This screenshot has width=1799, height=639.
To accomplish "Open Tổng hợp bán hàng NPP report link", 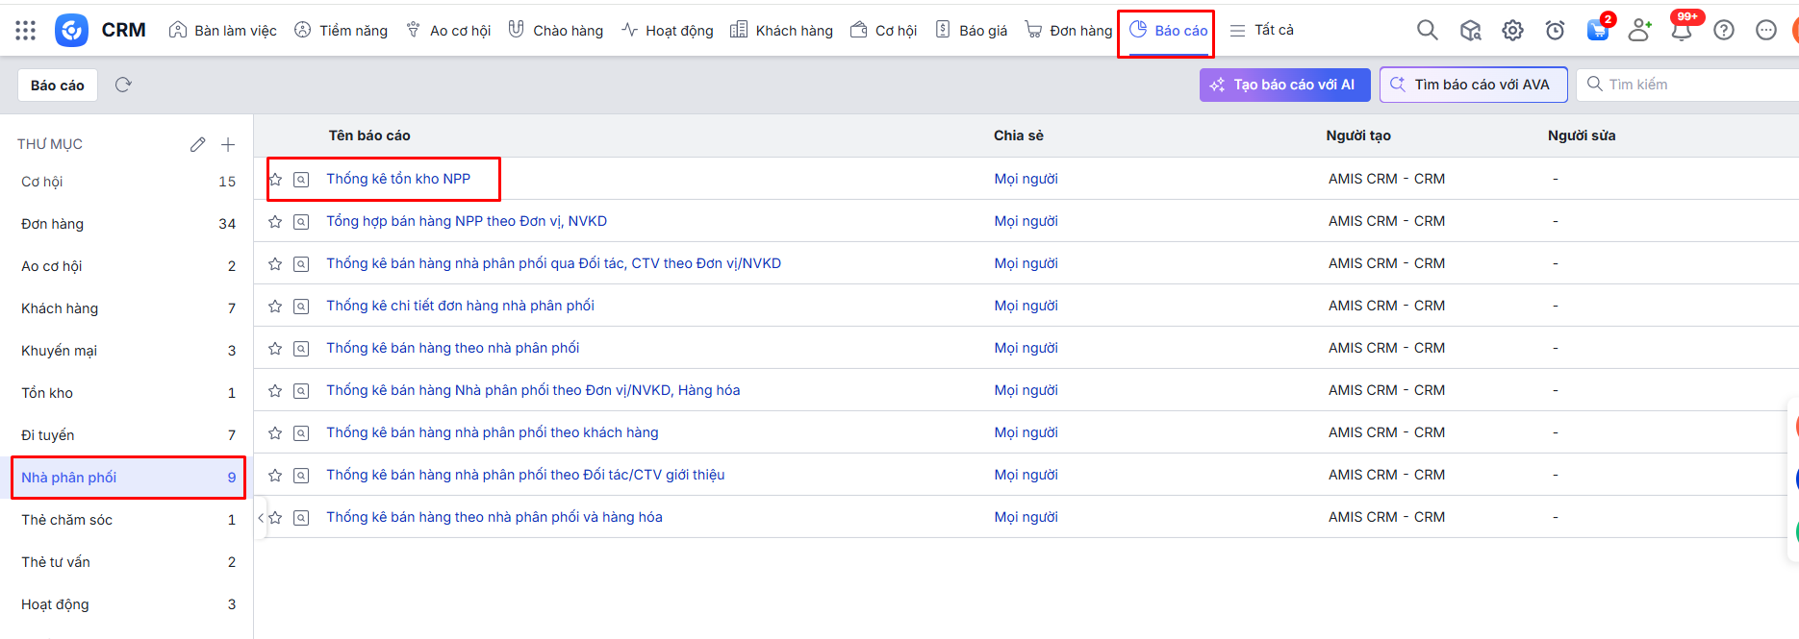I will point(467,221).
